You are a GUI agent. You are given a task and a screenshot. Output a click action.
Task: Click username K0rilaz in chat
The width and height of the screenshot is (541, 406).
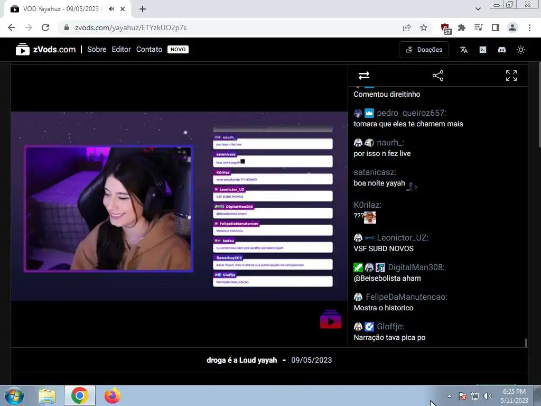click(368, 205)
